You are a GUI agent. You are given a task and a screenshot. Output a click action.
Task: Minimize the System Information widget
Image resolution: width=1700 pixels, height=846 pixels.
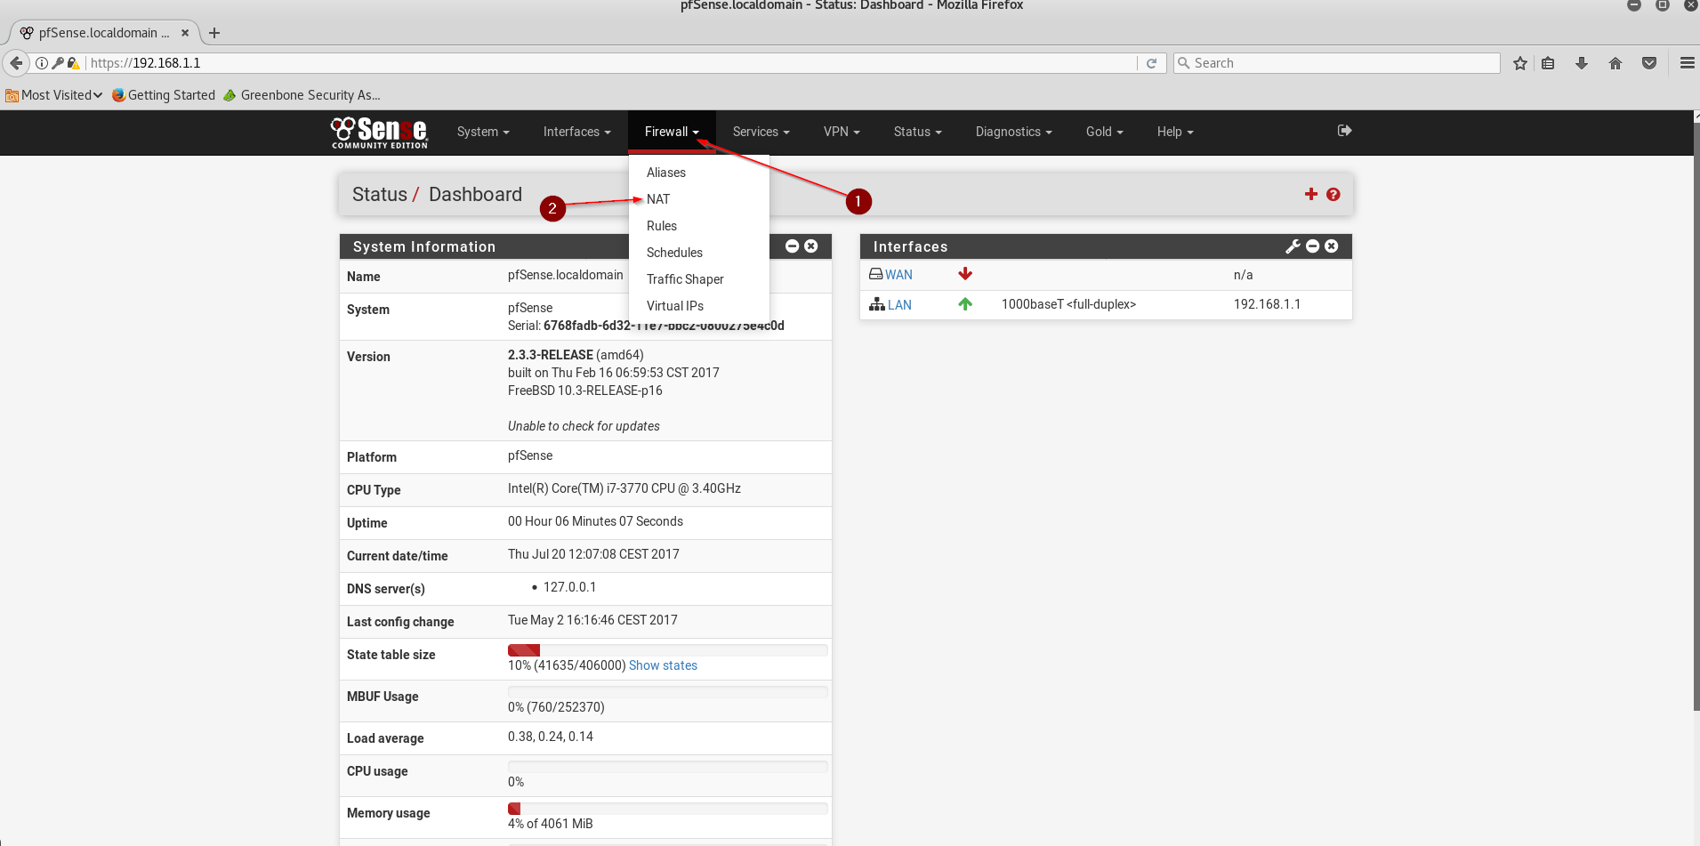pyautogui.click(x=792, y=246)
